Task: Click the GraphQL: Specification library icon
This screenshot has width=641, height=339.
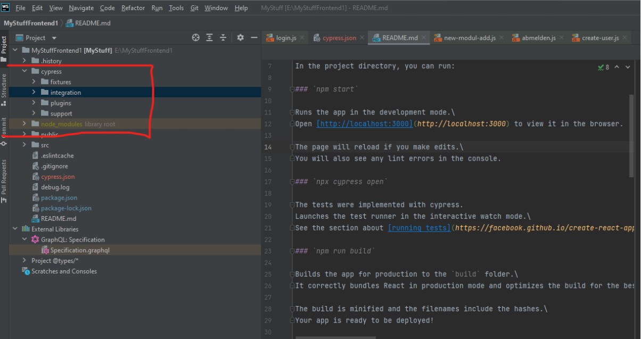Action: (36, 239)
